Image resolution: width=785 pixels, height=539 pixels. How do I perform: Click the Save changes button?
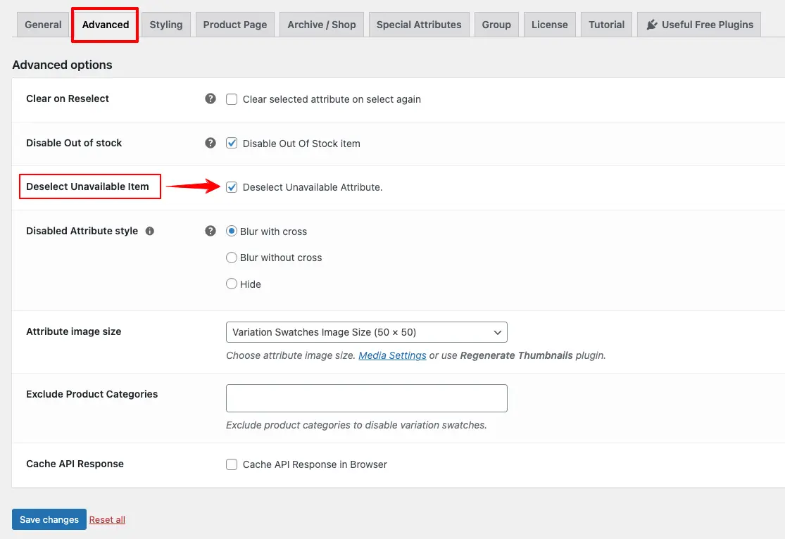click(49, 520)
